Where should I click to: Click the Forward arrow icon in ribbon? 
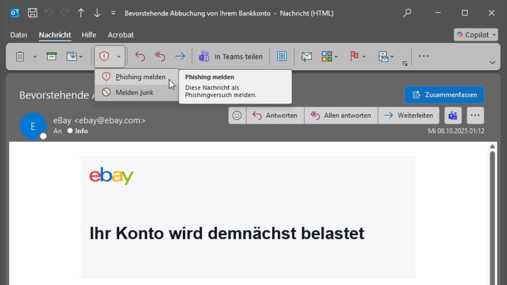180,56
